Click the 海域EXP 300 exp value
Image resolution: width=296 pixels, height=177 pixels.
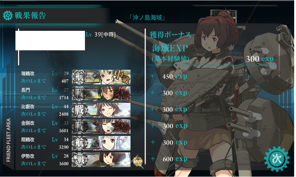click(260, 59)
